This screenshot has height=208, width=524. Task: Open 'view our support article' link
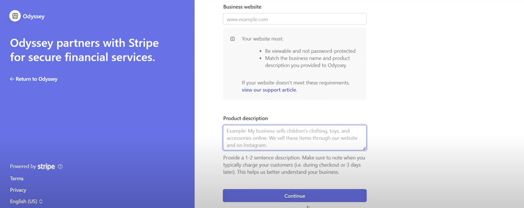(x=269, y=90)
